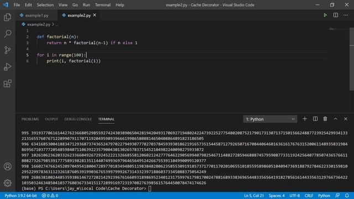354x199 pixels.
Task: Split the editor to the right
Action: pyautogui.click(x=336, y=15)
